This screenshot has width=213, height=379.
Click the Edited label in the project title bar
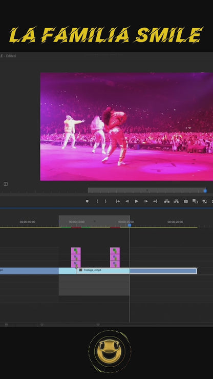11,56
